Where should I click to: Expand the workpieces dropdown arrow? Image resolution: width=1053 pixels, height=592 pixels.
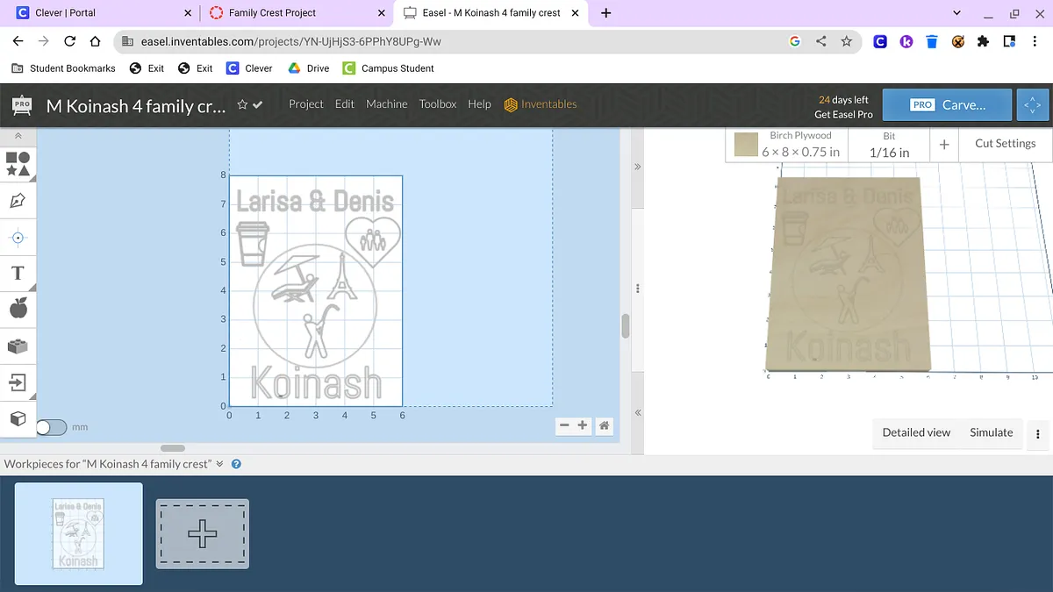(x=220, y=464)
